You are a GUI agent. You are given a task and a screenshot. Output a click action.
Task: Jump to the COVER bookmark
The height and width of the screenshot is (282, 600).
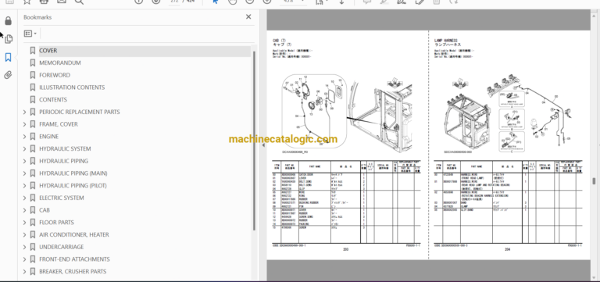click(48, 51)
